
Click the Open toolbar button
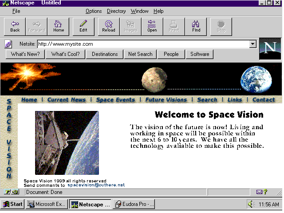coord(152,26)
